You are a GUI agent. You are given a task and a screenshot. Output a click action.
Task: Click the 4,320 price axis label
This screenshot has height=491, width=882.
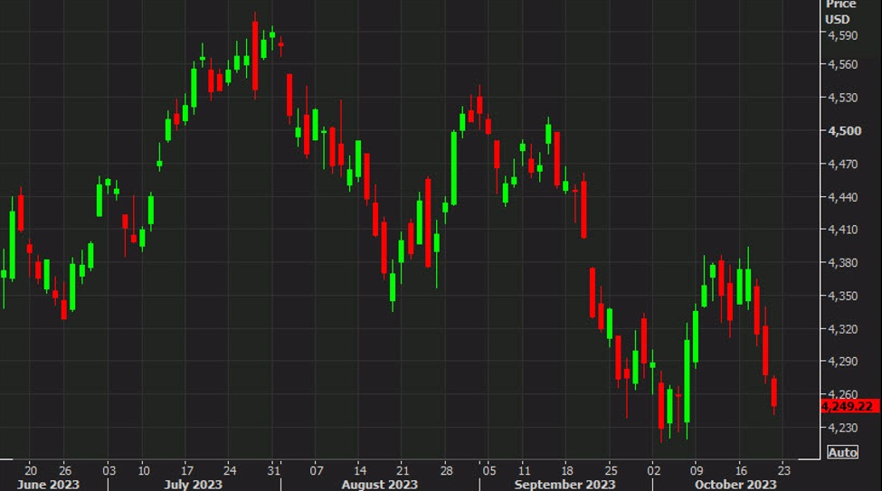click(842, 329)
